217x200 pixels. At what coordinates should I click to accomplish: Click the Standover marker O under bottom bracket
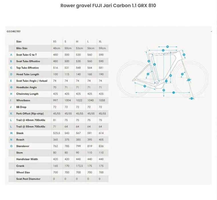tap(164, 90)
